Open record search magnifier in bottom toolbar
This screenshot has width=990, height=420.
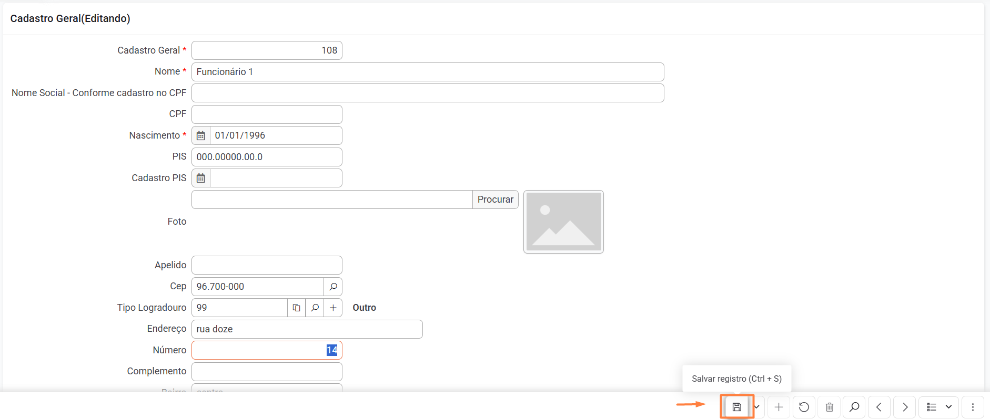(854, 407)
